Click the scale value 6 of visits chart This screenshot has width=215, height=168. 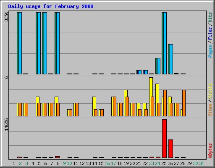tap(6, 77)
